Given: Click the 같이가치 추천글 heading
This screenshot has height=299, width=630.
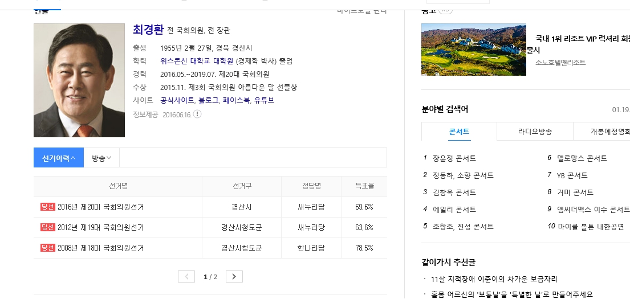Looking at the screenshot, I should 448,263.
